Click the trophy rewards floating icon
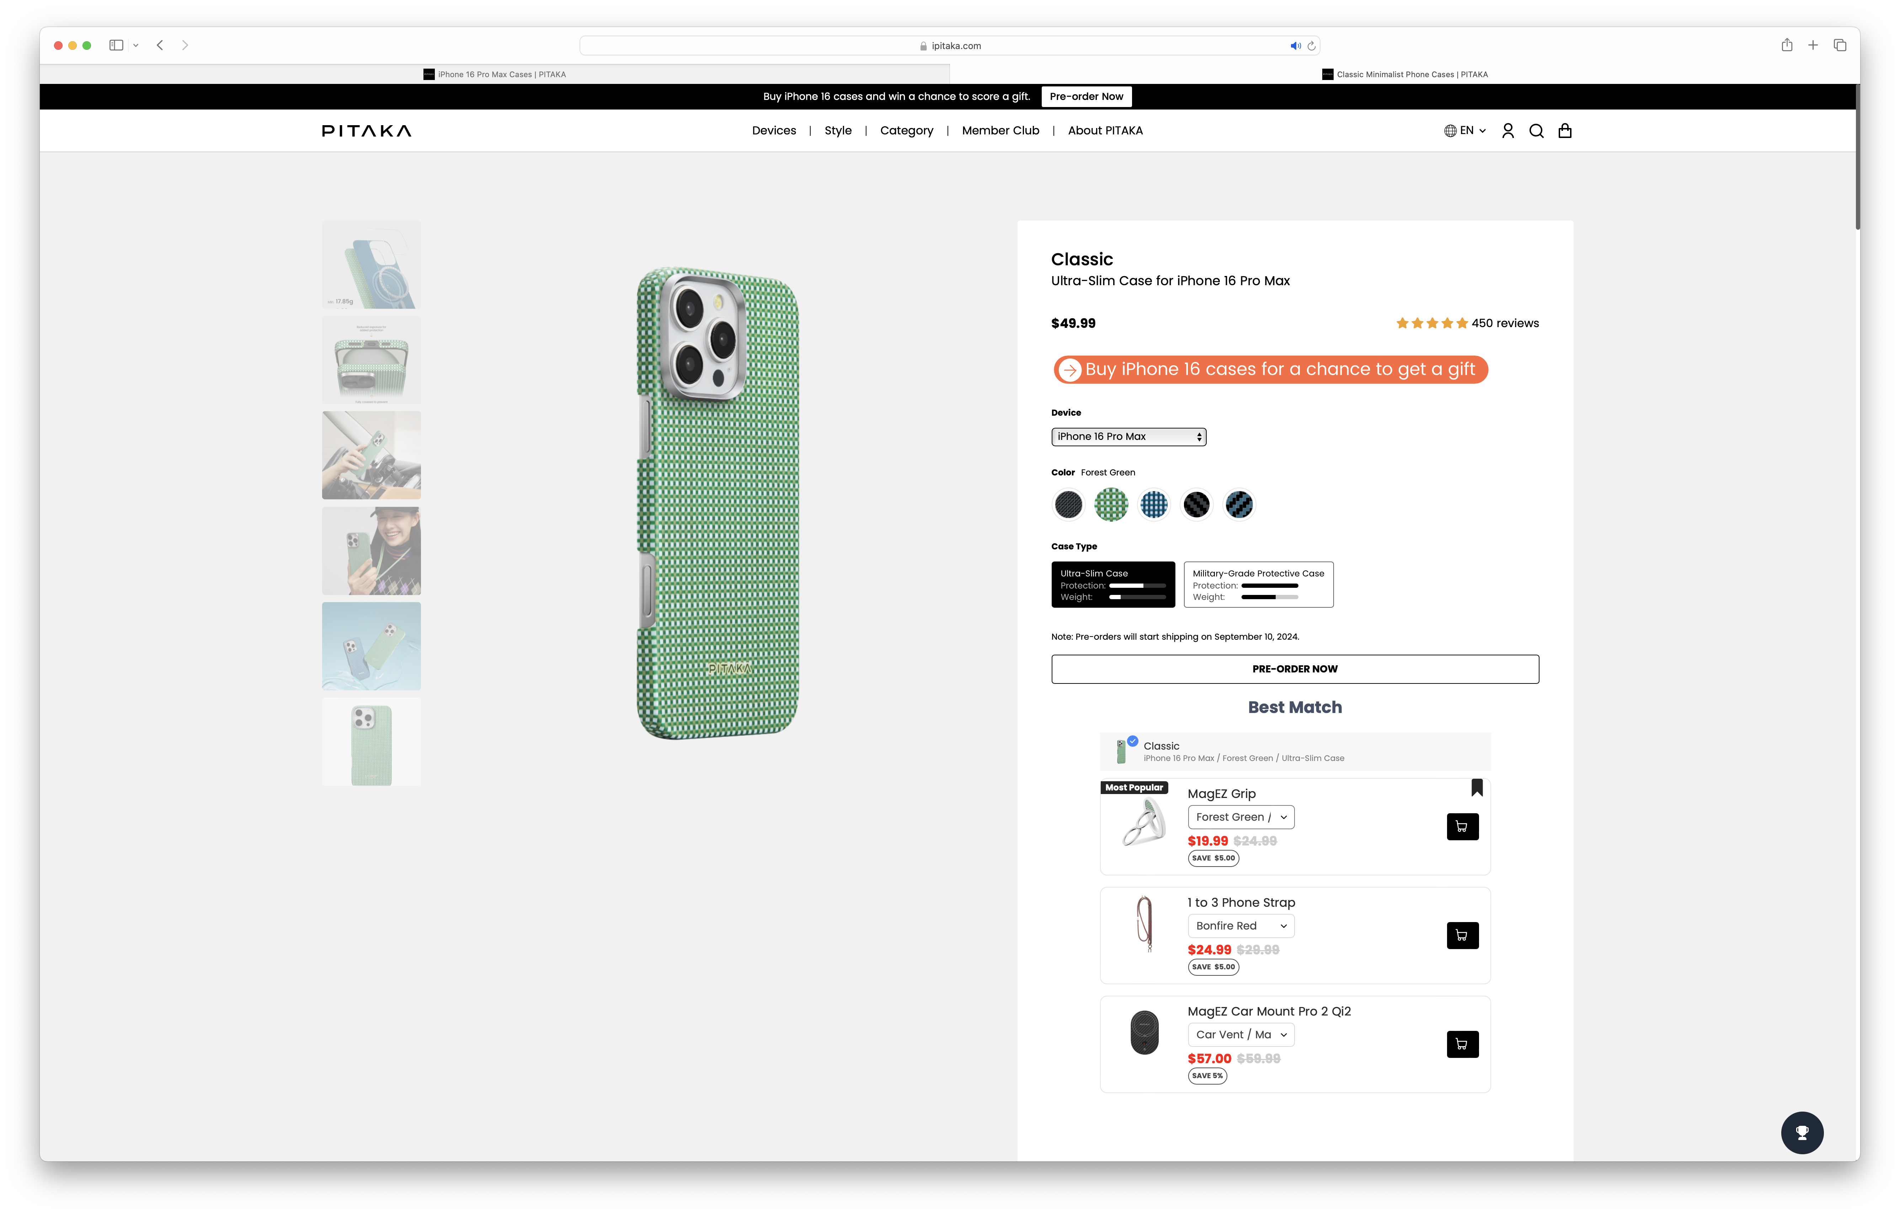1900x1214 pixels. coord(1802,1133)
